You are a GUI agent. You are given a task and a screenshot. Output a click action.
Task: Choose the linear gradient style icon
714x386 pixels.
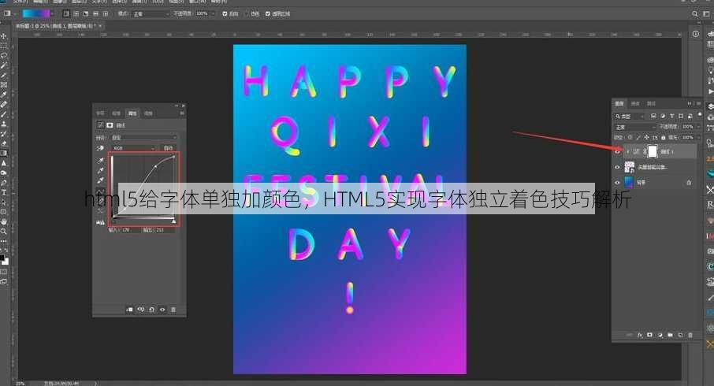coord(66,14)
